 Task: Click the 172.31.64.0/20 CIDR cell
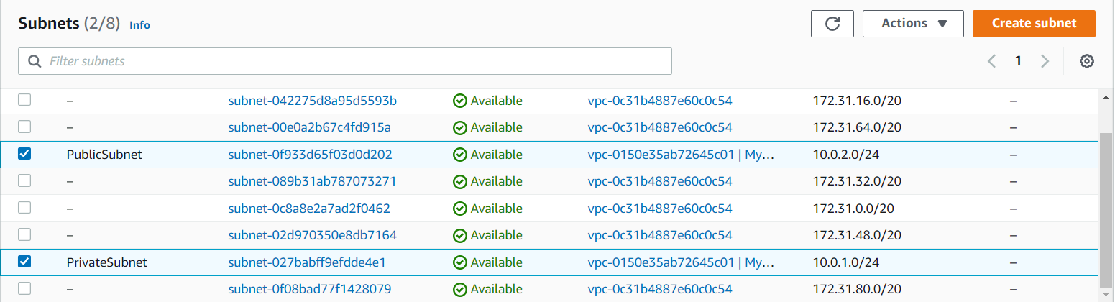tap(857, 127)
